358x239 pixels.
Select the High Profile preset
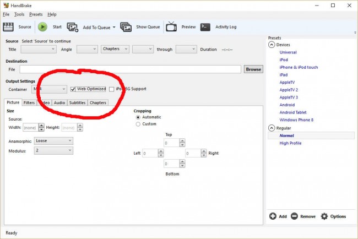[290, 143]
